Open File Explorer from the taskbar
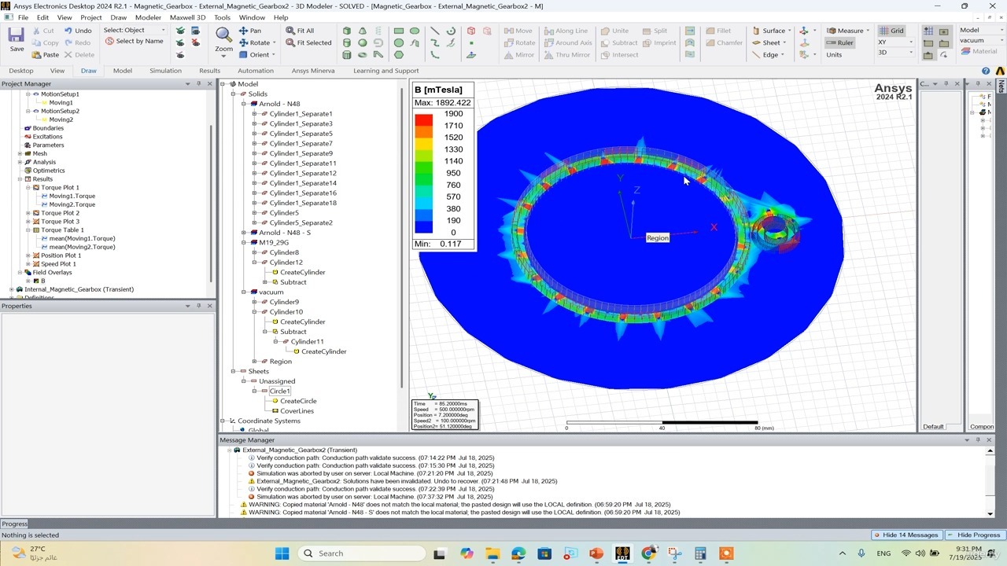Screen dimensions: 1007x566 [x=492, y=553]
